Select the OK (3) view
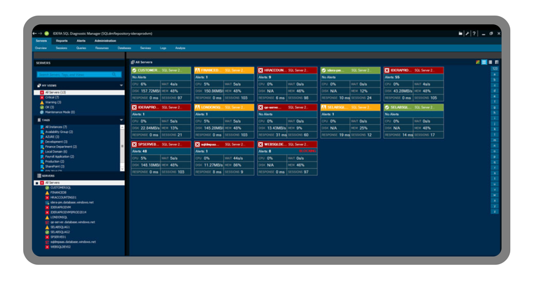Viewport: 533px width, 283px height. click(x=49, y=107)
